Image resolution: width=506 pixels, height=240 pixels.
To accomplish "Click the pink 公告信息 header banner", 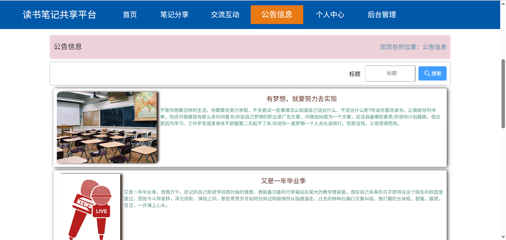I will tap(250, 47).
